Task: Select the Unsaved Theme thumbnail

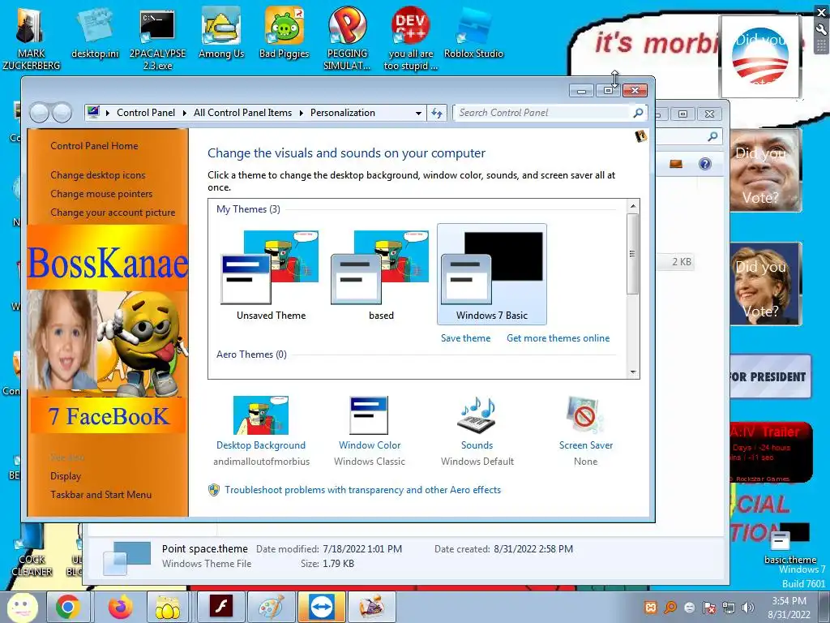Action: pos(271,274)
